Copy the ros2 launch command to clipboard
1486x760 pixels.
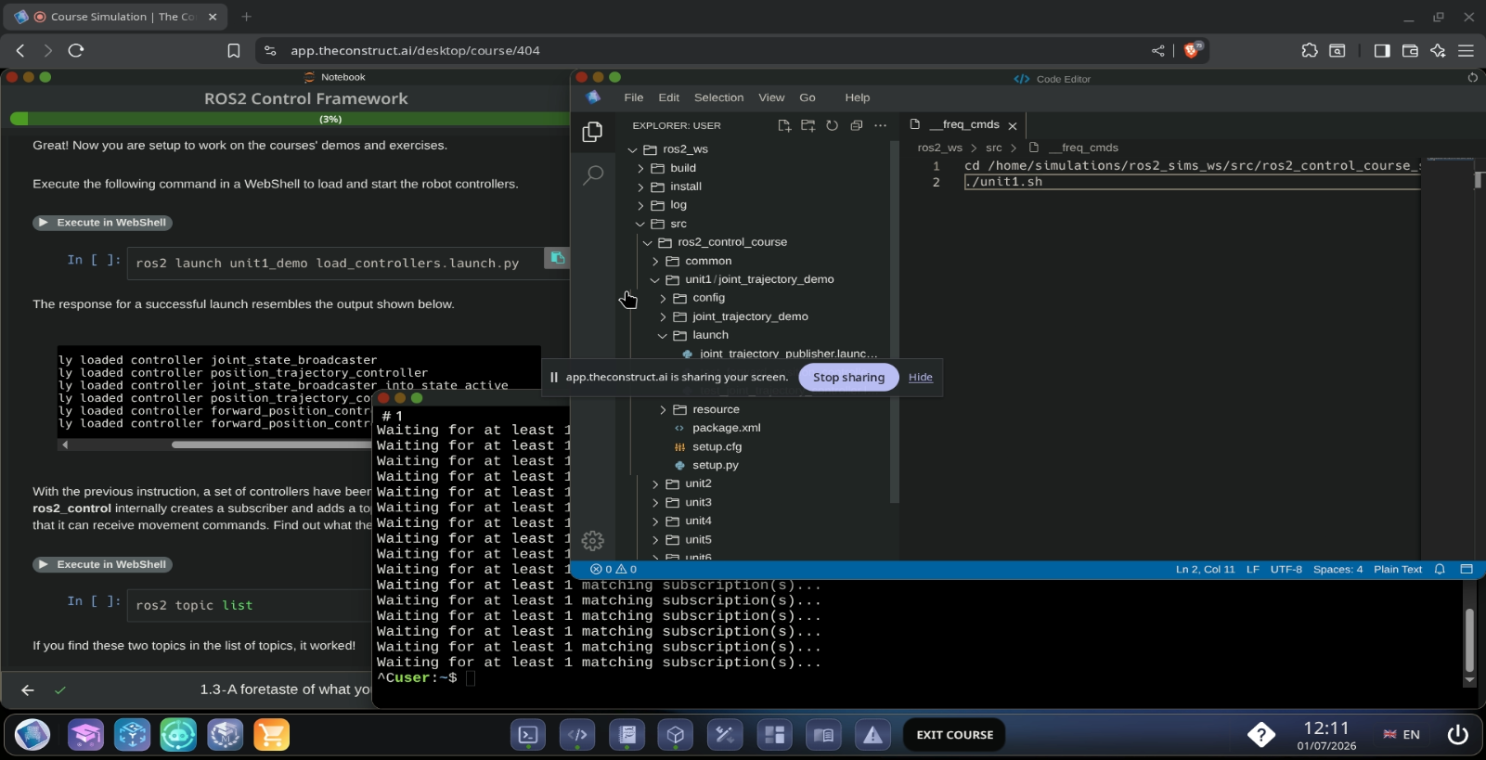click(x=557, y=258)
